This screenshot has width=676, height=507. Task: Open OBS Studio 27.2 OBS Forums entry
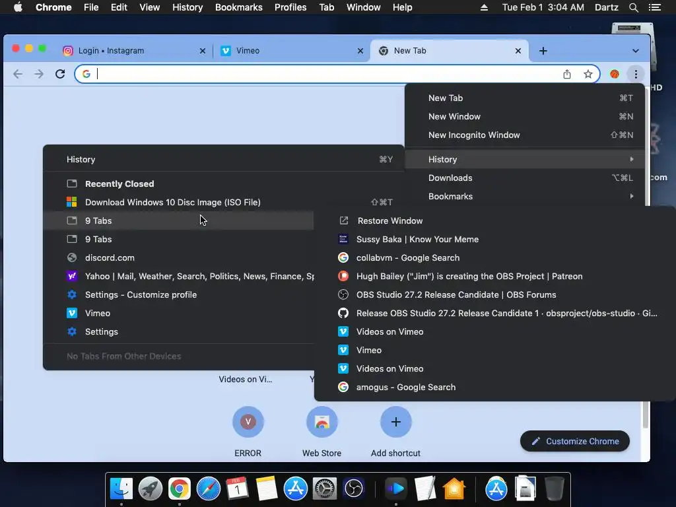click(495, 295)
